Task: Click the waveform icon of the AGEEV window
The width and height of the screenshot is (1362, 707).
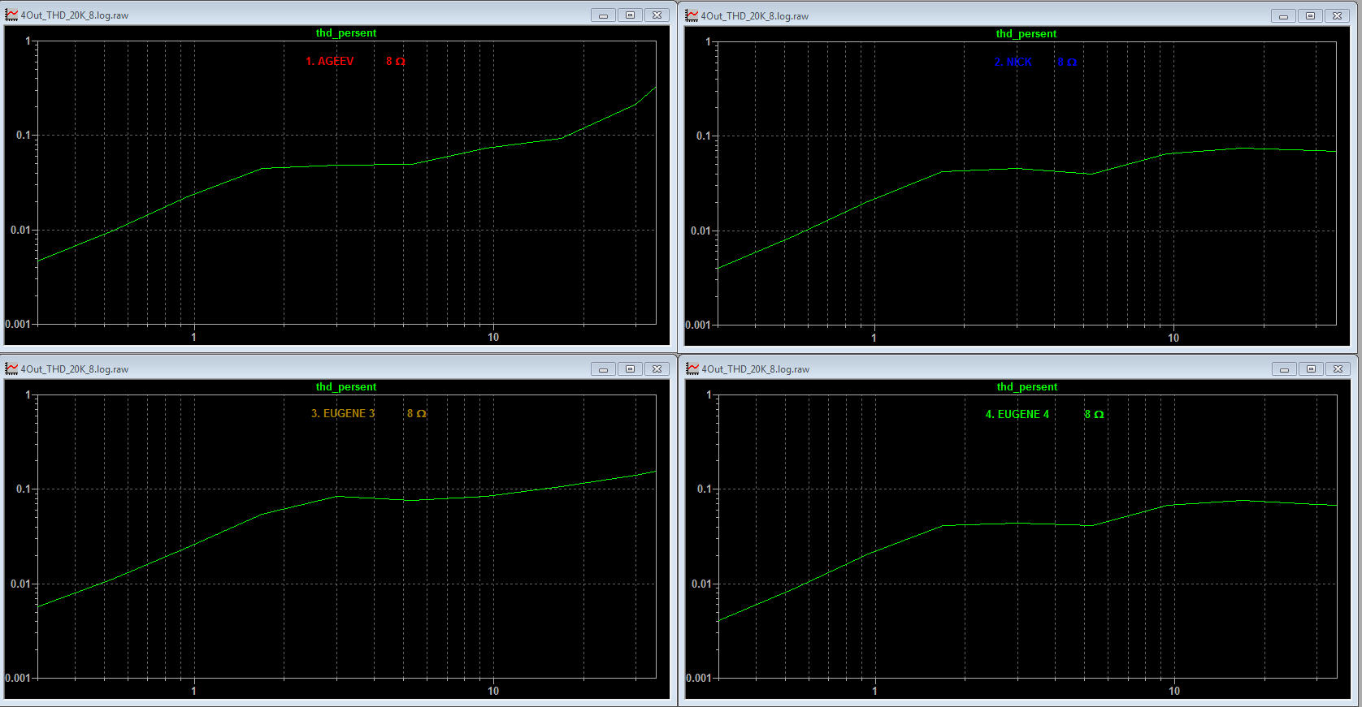Action: [11, 15]
